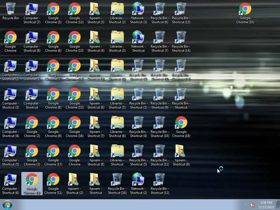Open the muted volume tray icon
The height and width of the screenshot is (210, 280).
point(252,205)
